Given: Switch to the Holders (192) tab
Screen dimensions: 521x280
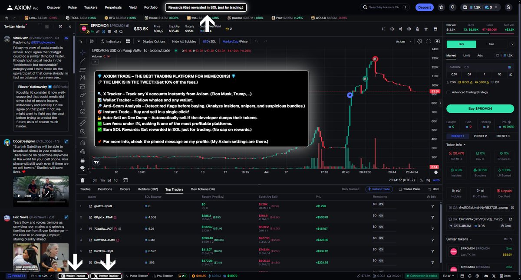Looking at the screenshot, I should click(148, 189).
